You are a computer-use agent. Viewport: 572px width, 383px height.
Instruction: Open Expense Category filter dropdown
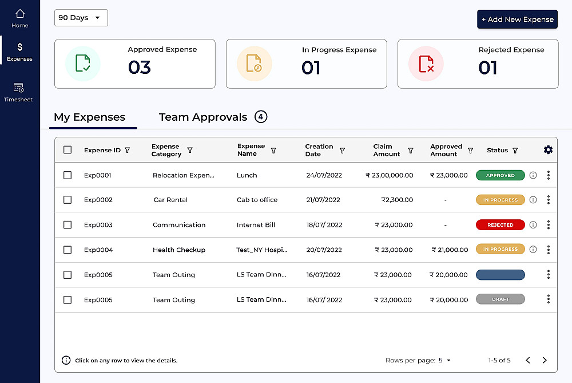(x=190, y=151)
